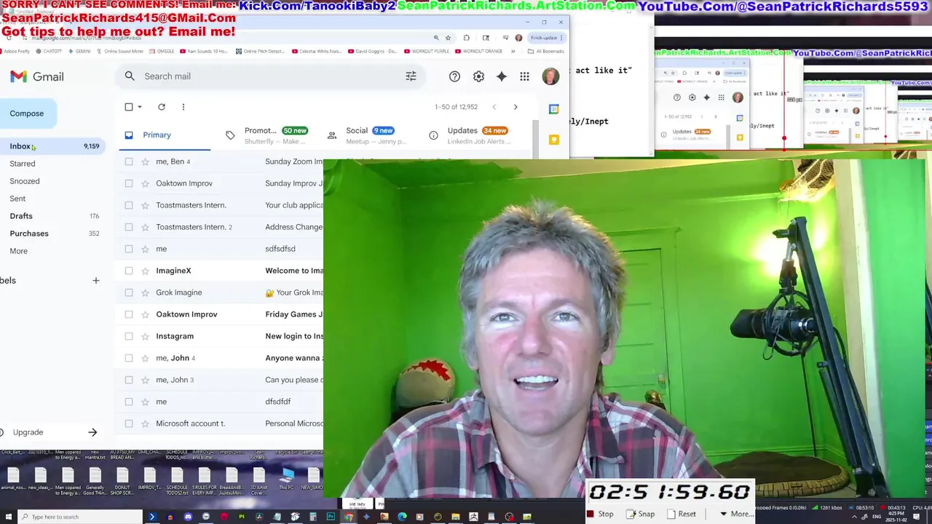Tick checkbox for sdfsdfsd email
Screen dimensions: 932x524
129,249
